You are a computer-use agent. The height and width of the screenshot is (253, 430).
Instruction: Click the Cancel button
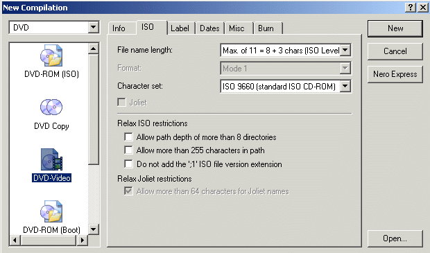395,51
